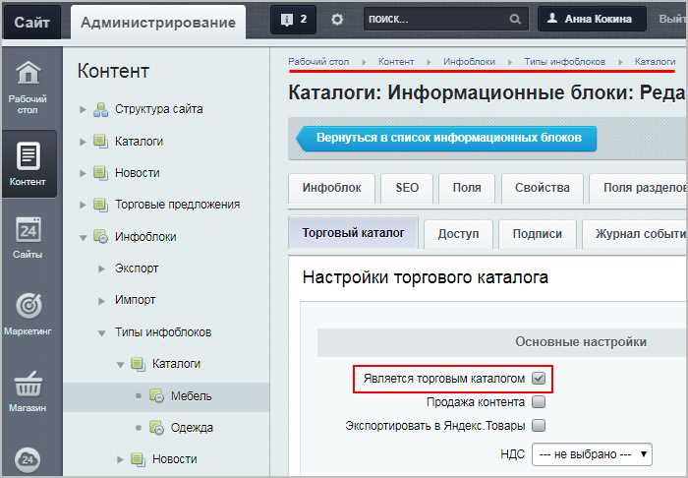Collapse the Инфоблоки tree node
The height and width of the screenshot is (478, 688).
83,237
